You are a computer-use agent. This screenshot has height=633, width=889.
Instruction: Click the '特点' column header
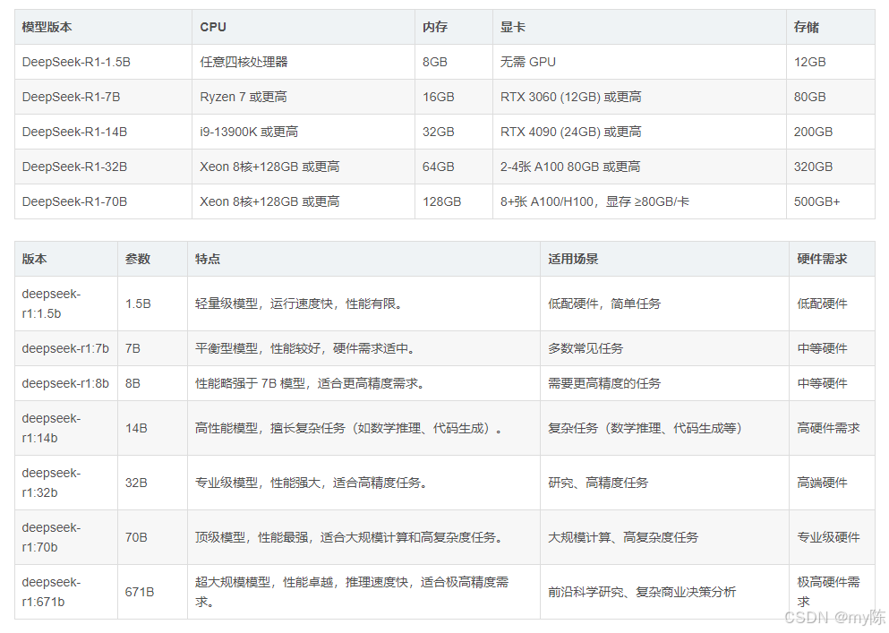364,260
